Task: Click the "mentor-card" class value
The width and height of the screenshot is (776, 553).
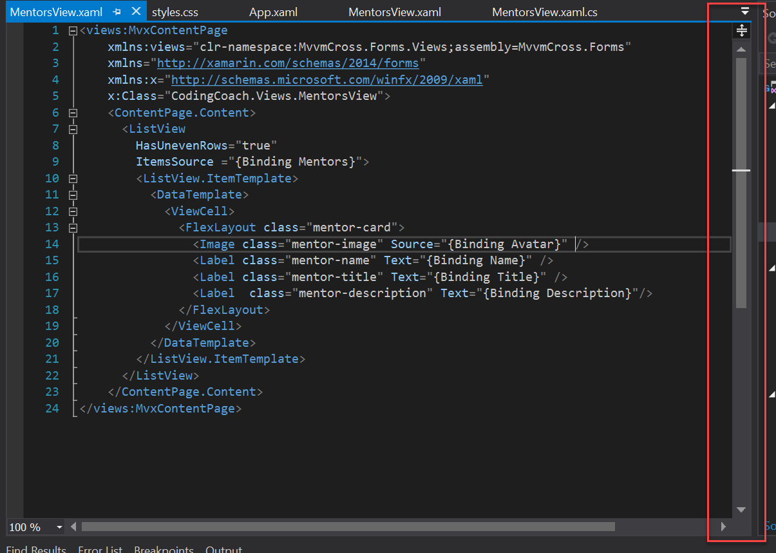Action: (x=352, y=228)
